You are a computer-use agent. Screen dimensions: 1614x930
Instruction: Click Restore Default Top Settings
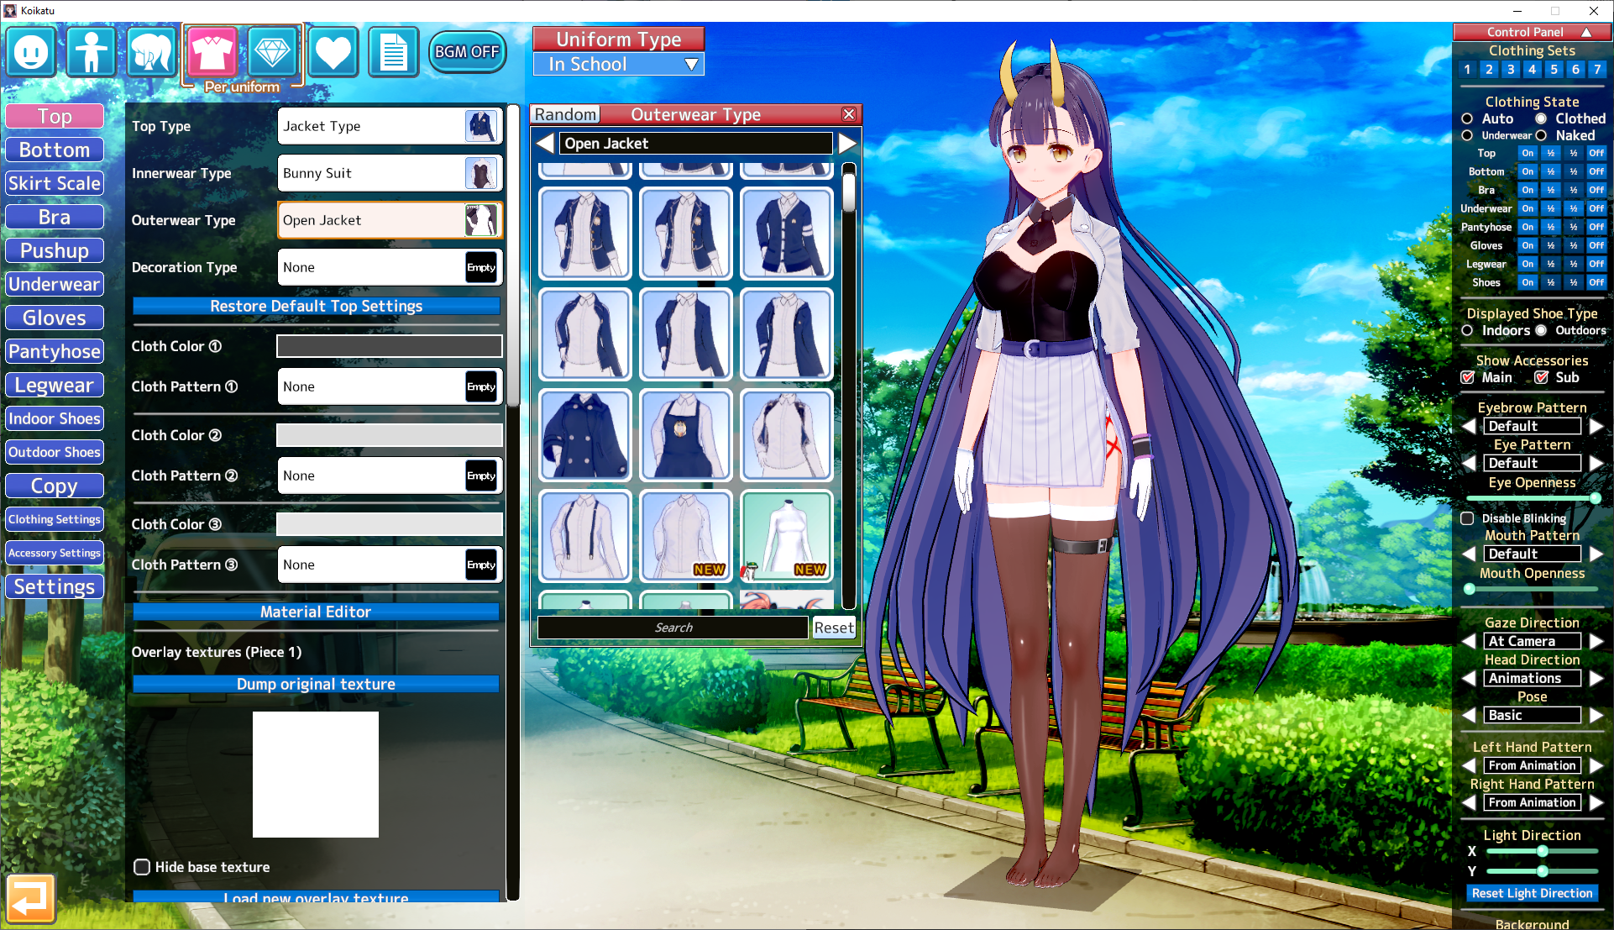pyautogui.click(x=317, y=306)
